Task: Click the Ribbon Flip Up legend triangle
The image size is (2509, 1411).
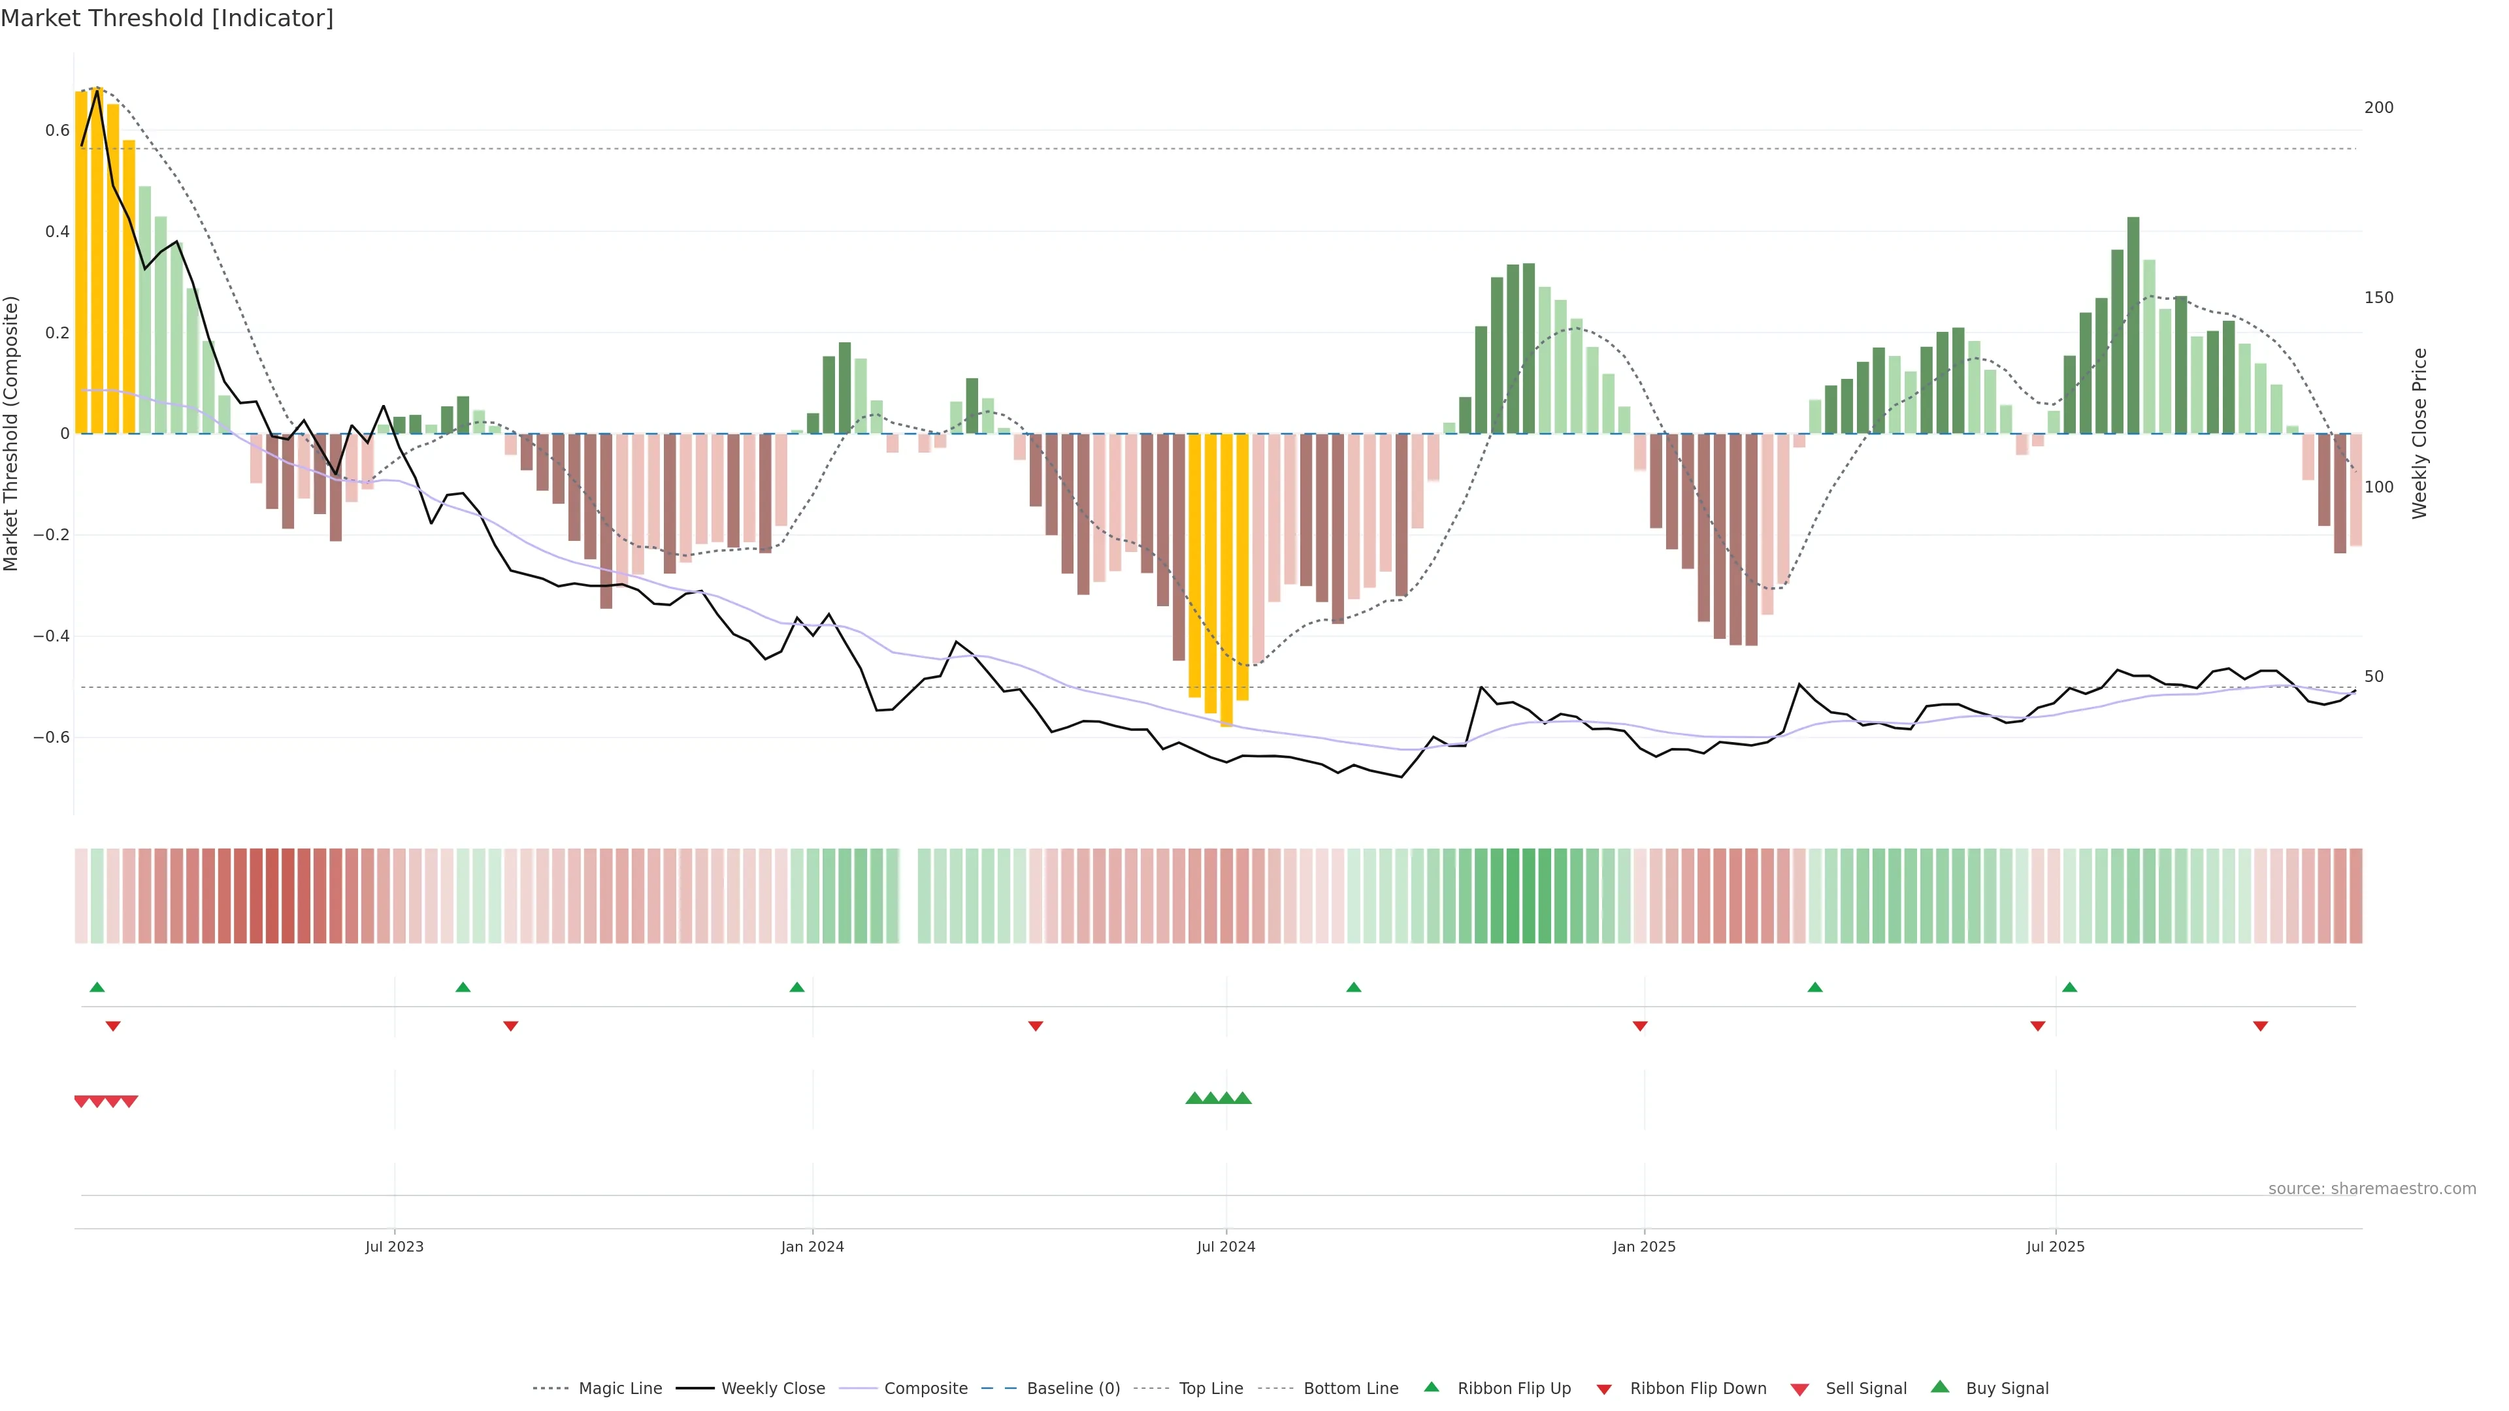Action: click(1431, 1387)
